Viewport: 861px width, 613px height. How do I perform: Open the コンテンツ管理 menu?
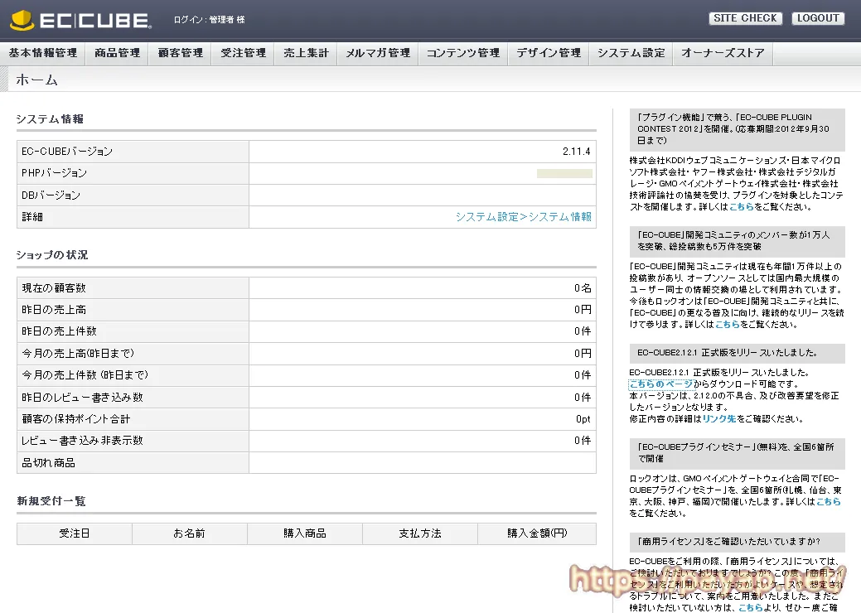point(462,53)
